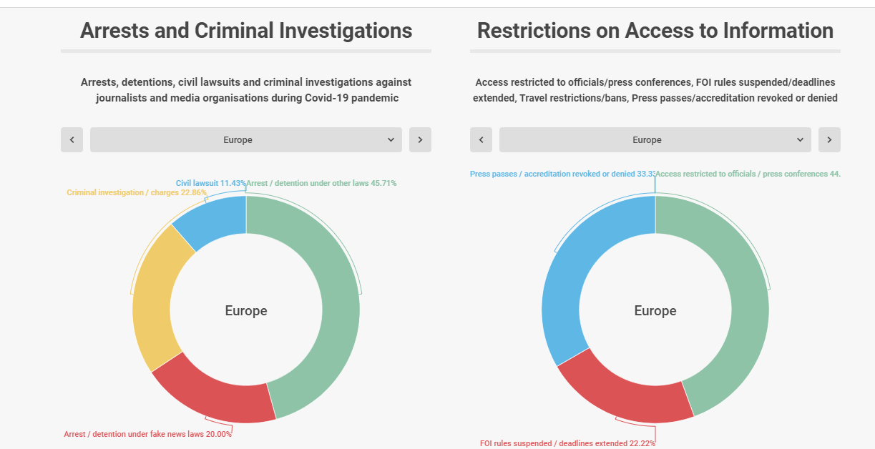Click the Arrests and Criminal Investigations heading
Image resolution: width=875 pixels, height=449 pixels.
click(x=246, y=31)
